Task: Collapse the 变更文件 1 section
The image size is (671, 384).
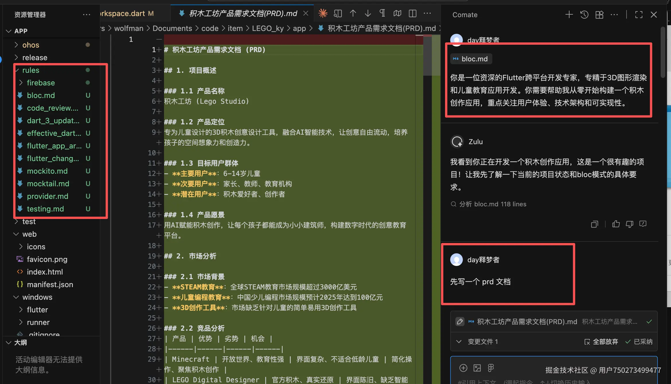Action: pyautogui.click(x=459, y=341)
